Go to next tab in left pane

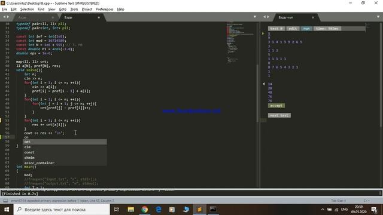(x=8, y=17)
